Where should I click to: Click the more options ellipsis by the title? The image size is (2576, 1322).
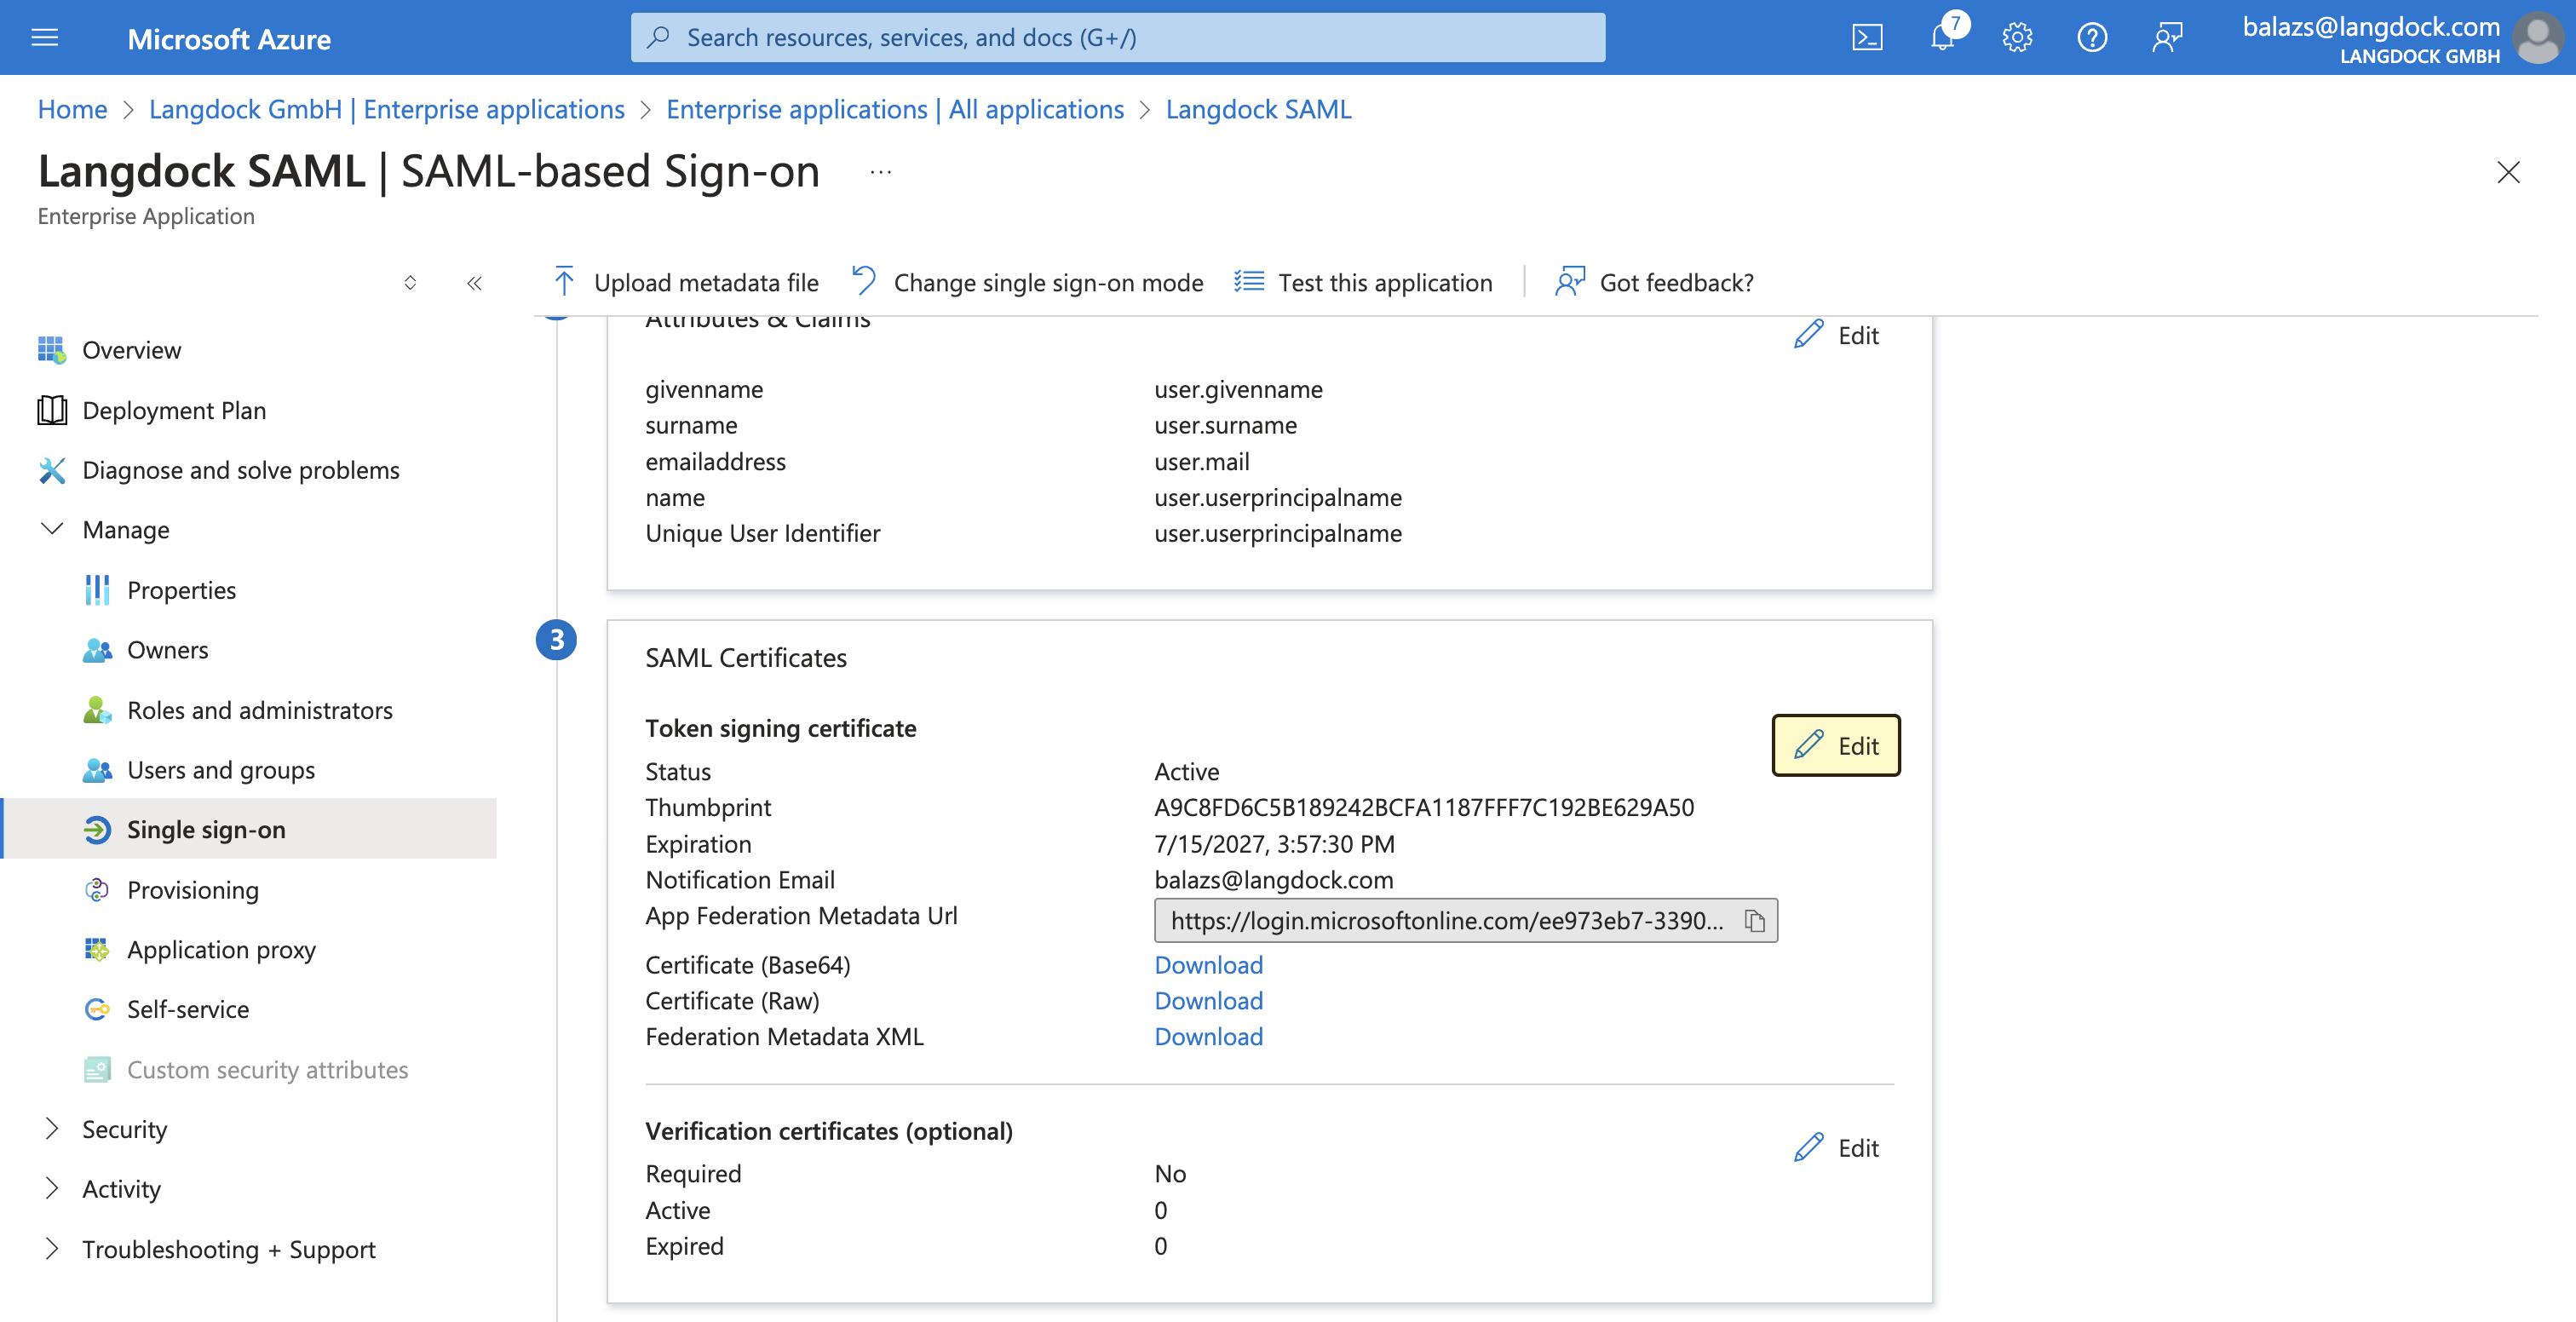(x=880, y=172)
